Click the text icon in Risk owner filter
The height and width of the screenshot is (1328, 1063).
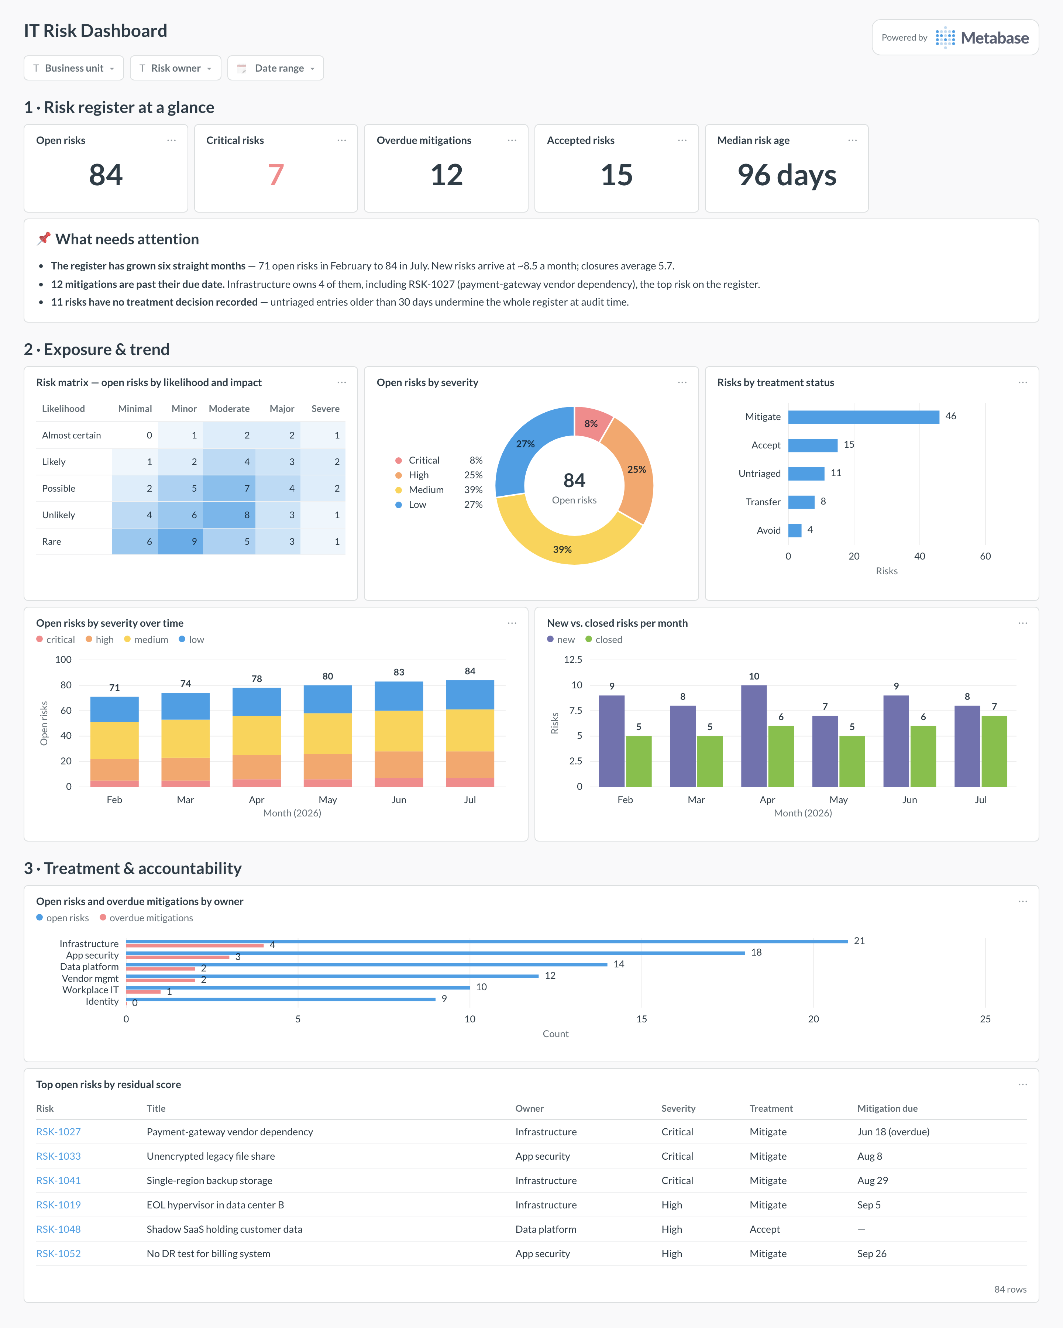coord(142,68)
